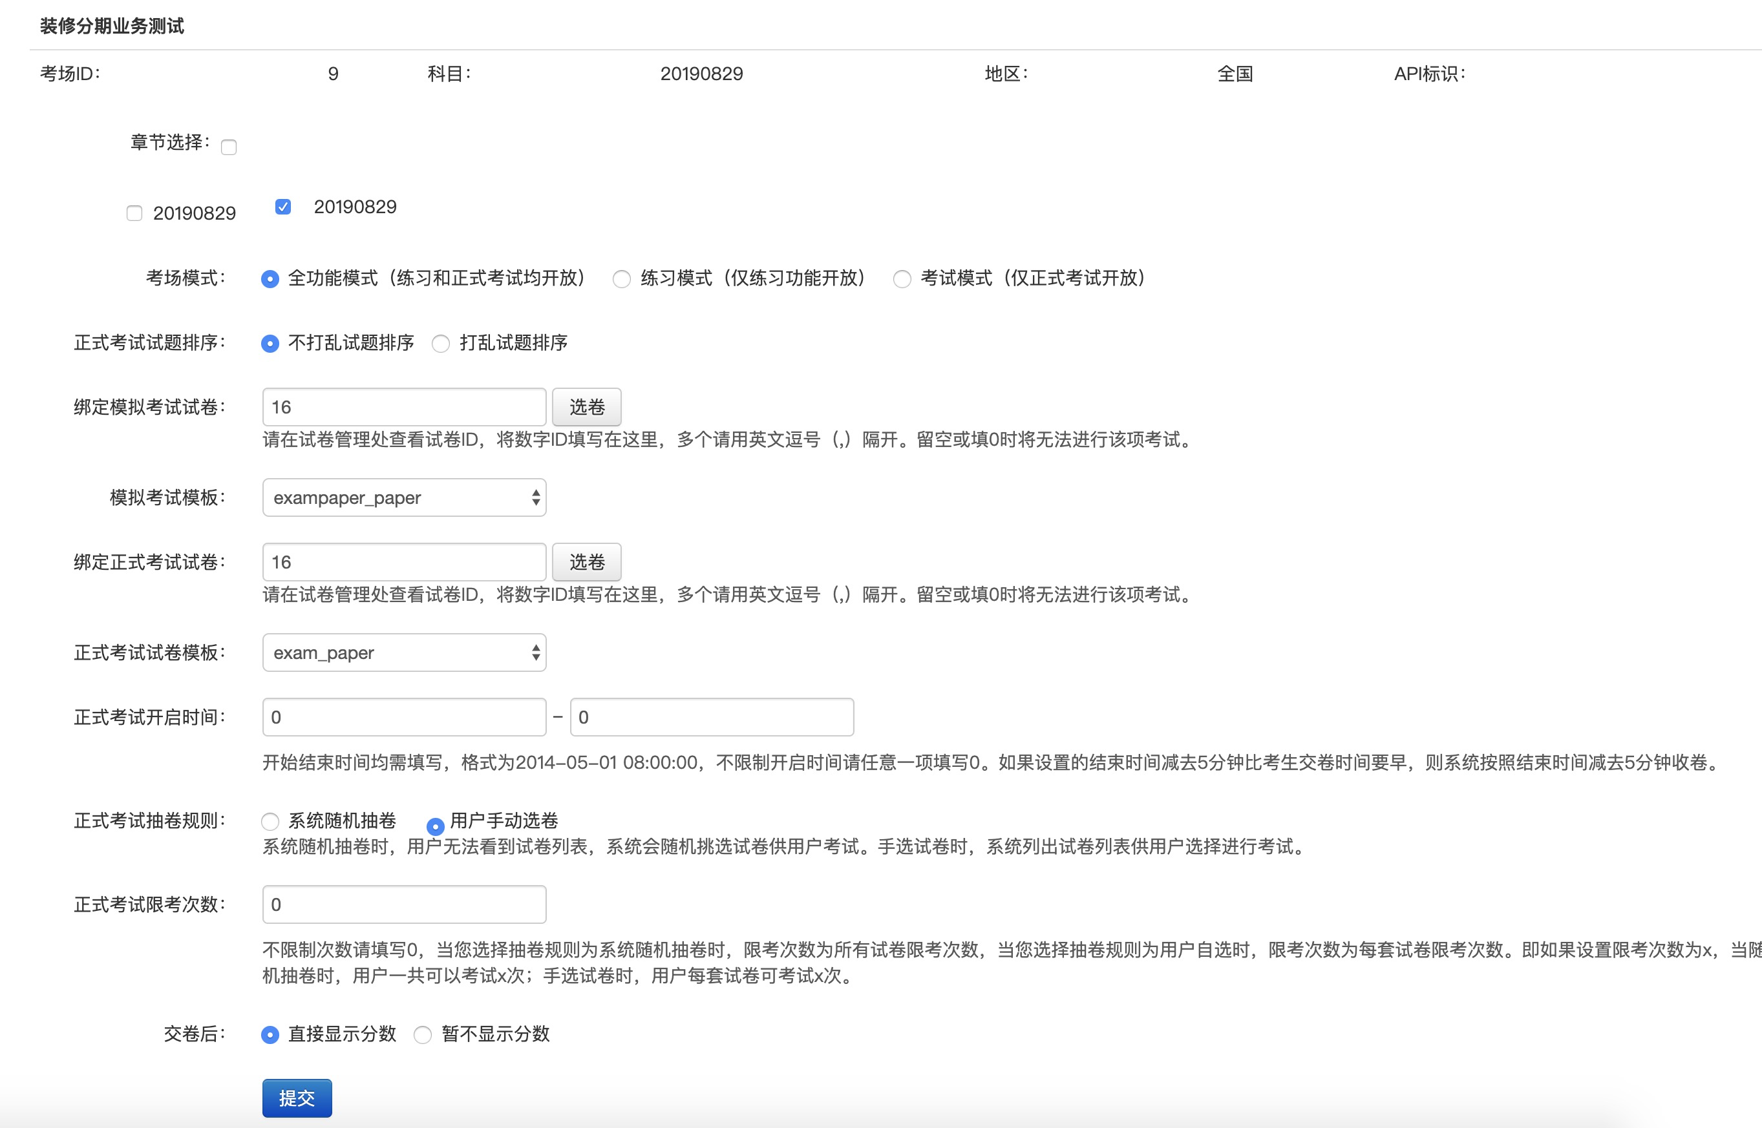This screenshot has width=1762, height=1128.
Task: Choose 直接显示分数 after submission
Action: coord(270,1035)
